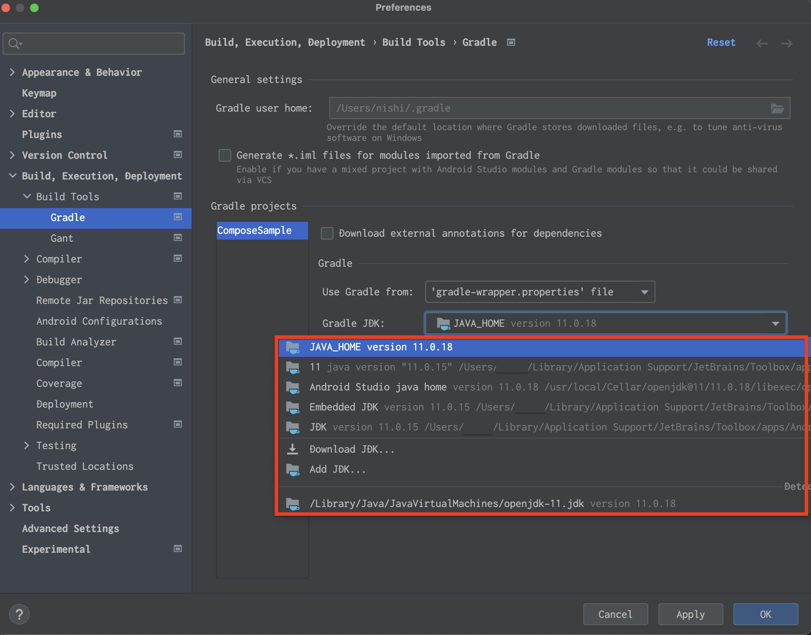
Task: Click the project-level icon beside Build Tools
Action: point(178,196)
